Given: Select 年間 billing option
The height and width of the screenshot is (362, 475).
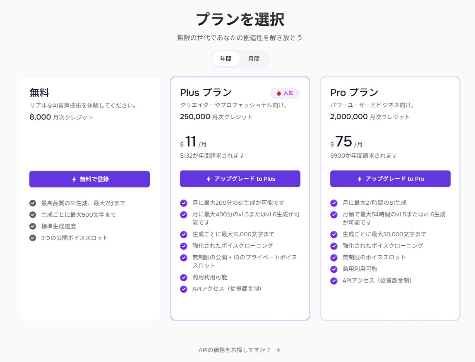Looking at the screenshot, I should tap(226, 59).
